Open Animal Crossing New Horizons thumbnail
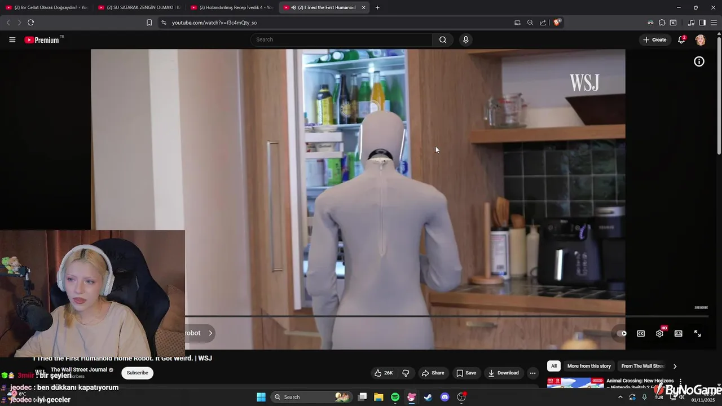 [575, 383]
